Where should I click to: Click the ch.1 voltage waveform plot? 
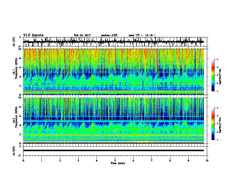pyautogui.click(x=113, y=42)
